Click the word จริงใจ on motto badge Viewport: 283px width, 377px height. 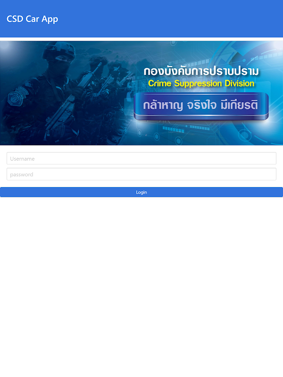tap(201, 105)
